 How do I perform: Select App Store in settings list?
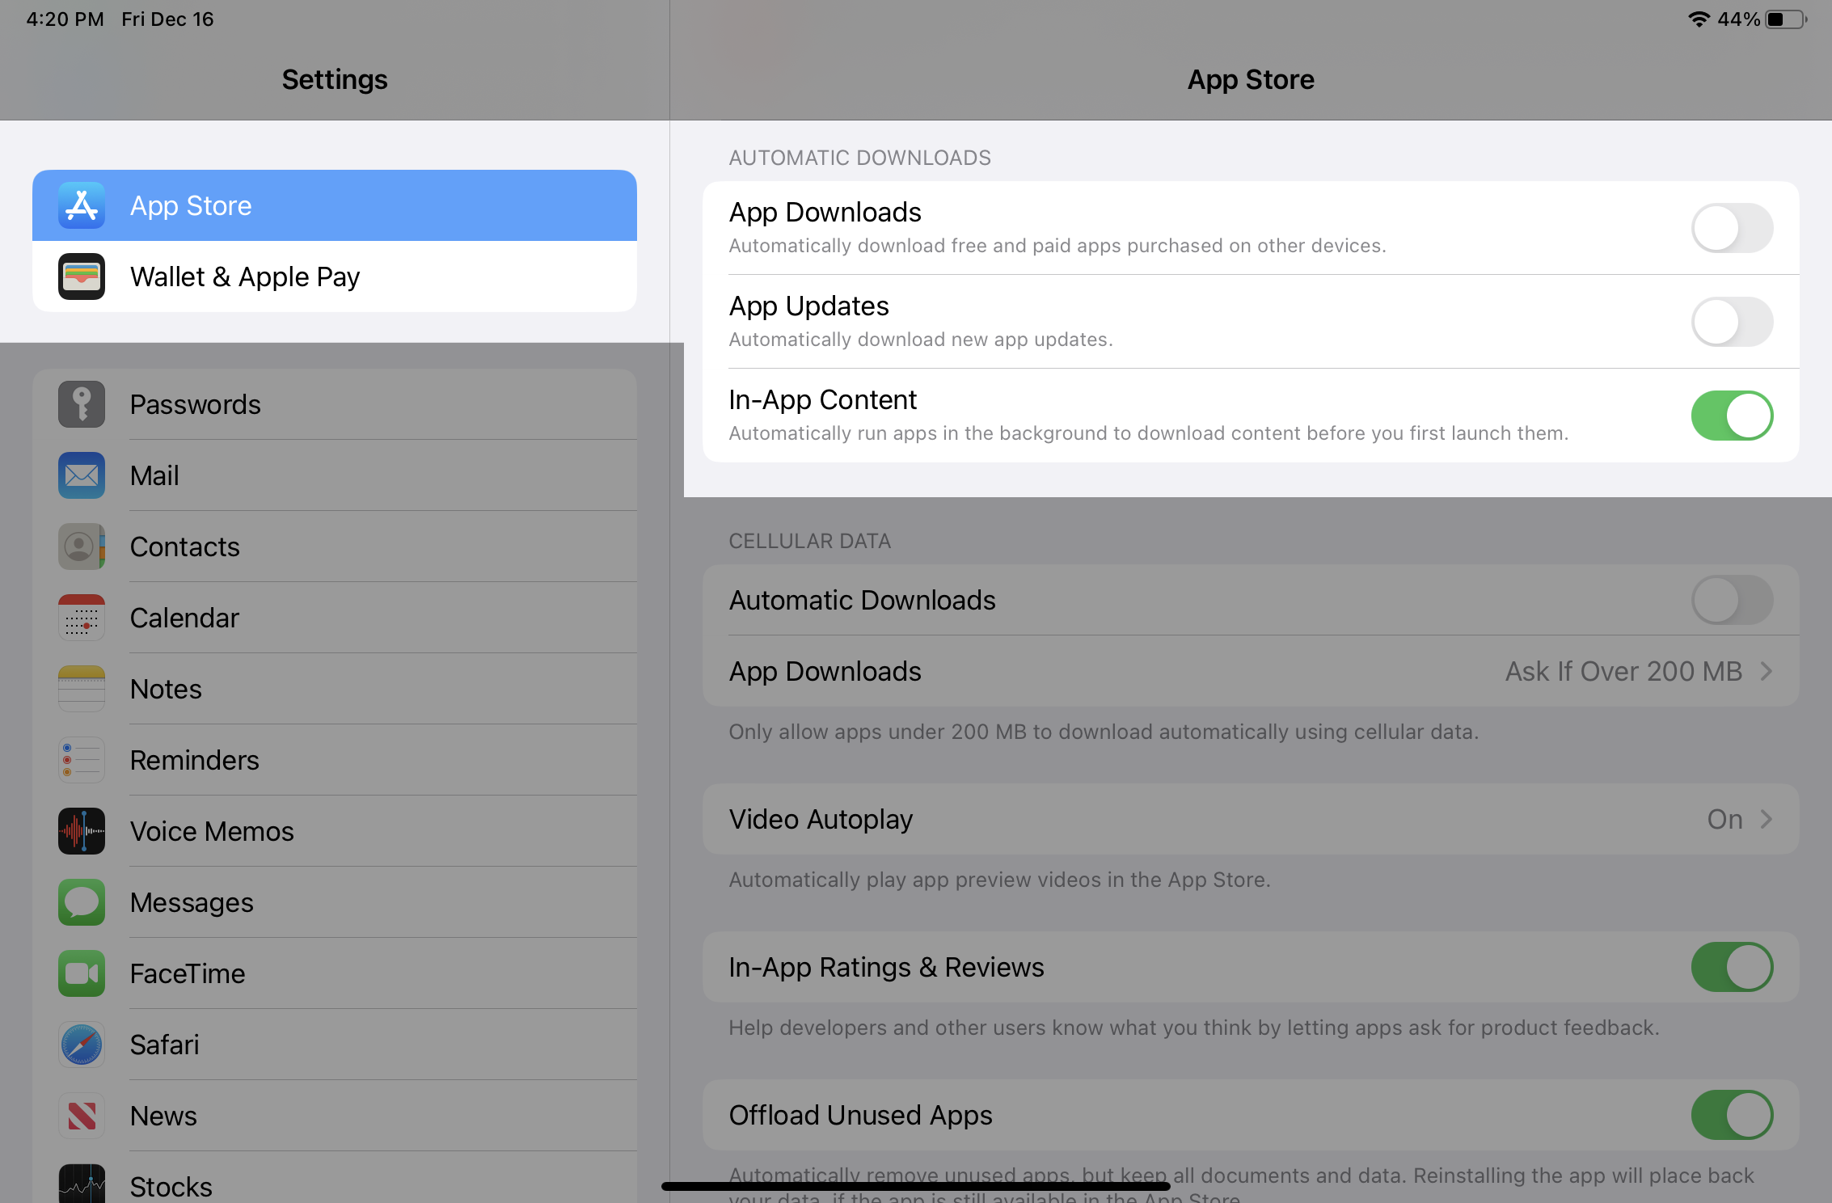tap(335, 205)
